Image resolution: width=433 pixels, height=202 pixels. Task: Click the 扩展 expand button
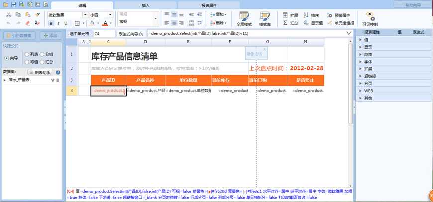tap(291, 15)
